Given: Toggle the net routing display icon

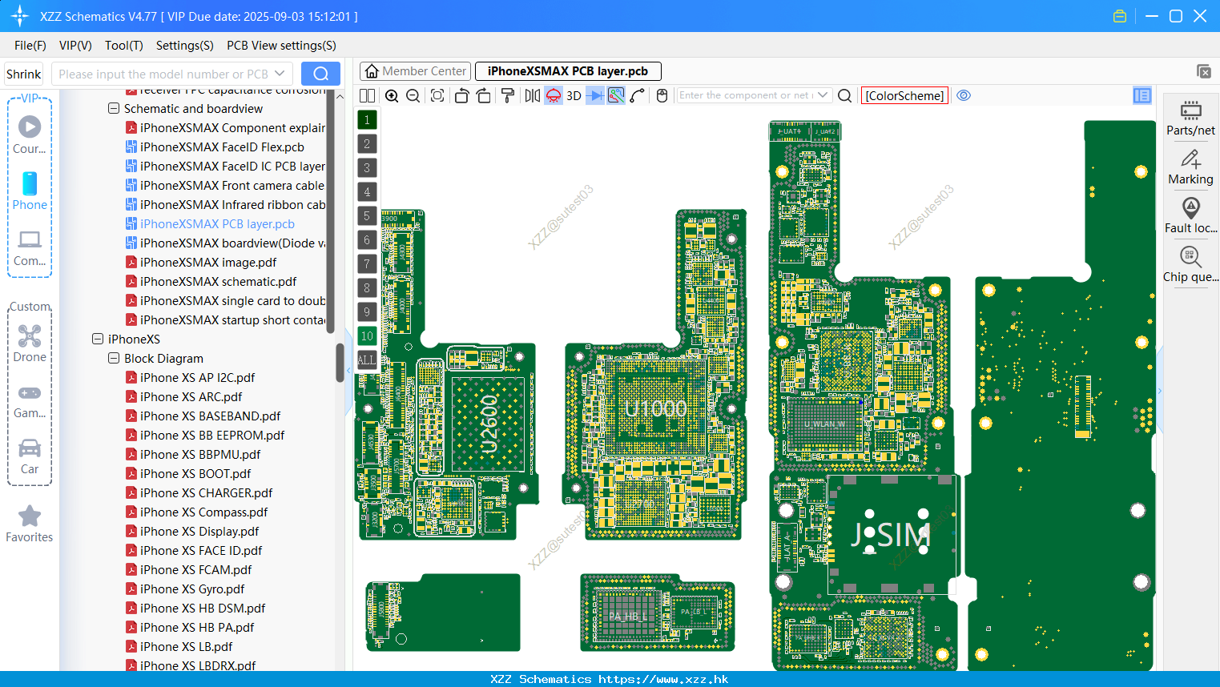Looking at the screenshot, I should pyautogui.click(x=616, y=96).
